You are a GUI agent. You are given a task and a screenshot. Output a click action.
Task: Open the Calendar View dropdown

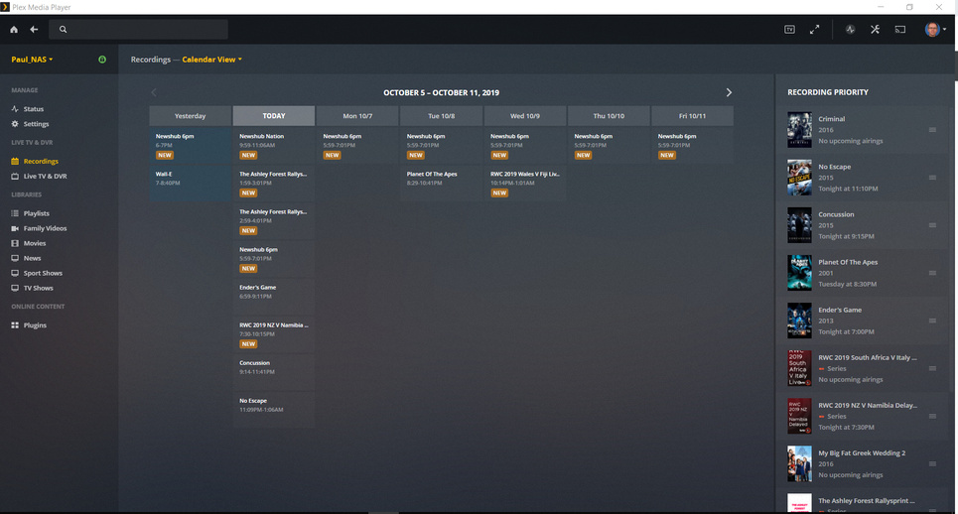[x=212, y=60]
